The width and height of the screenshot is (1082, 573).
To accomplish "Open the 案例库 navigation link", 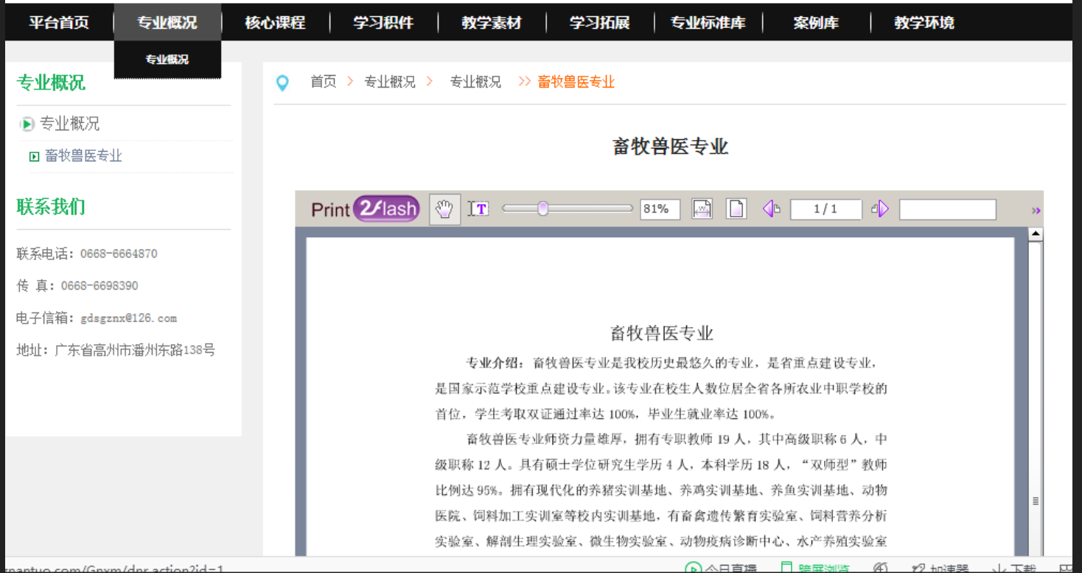I will pos(816,23).
